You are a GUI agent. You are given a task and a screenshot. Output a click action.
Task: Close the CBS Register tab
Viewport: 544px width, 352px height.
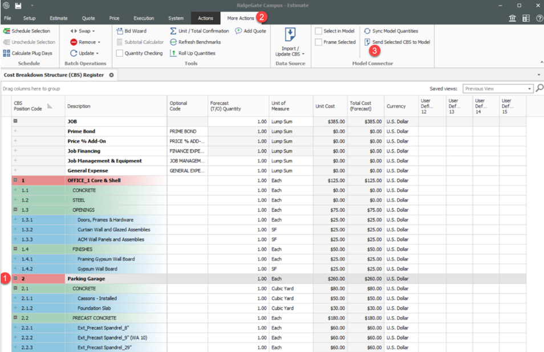click(x=112, y=75)
